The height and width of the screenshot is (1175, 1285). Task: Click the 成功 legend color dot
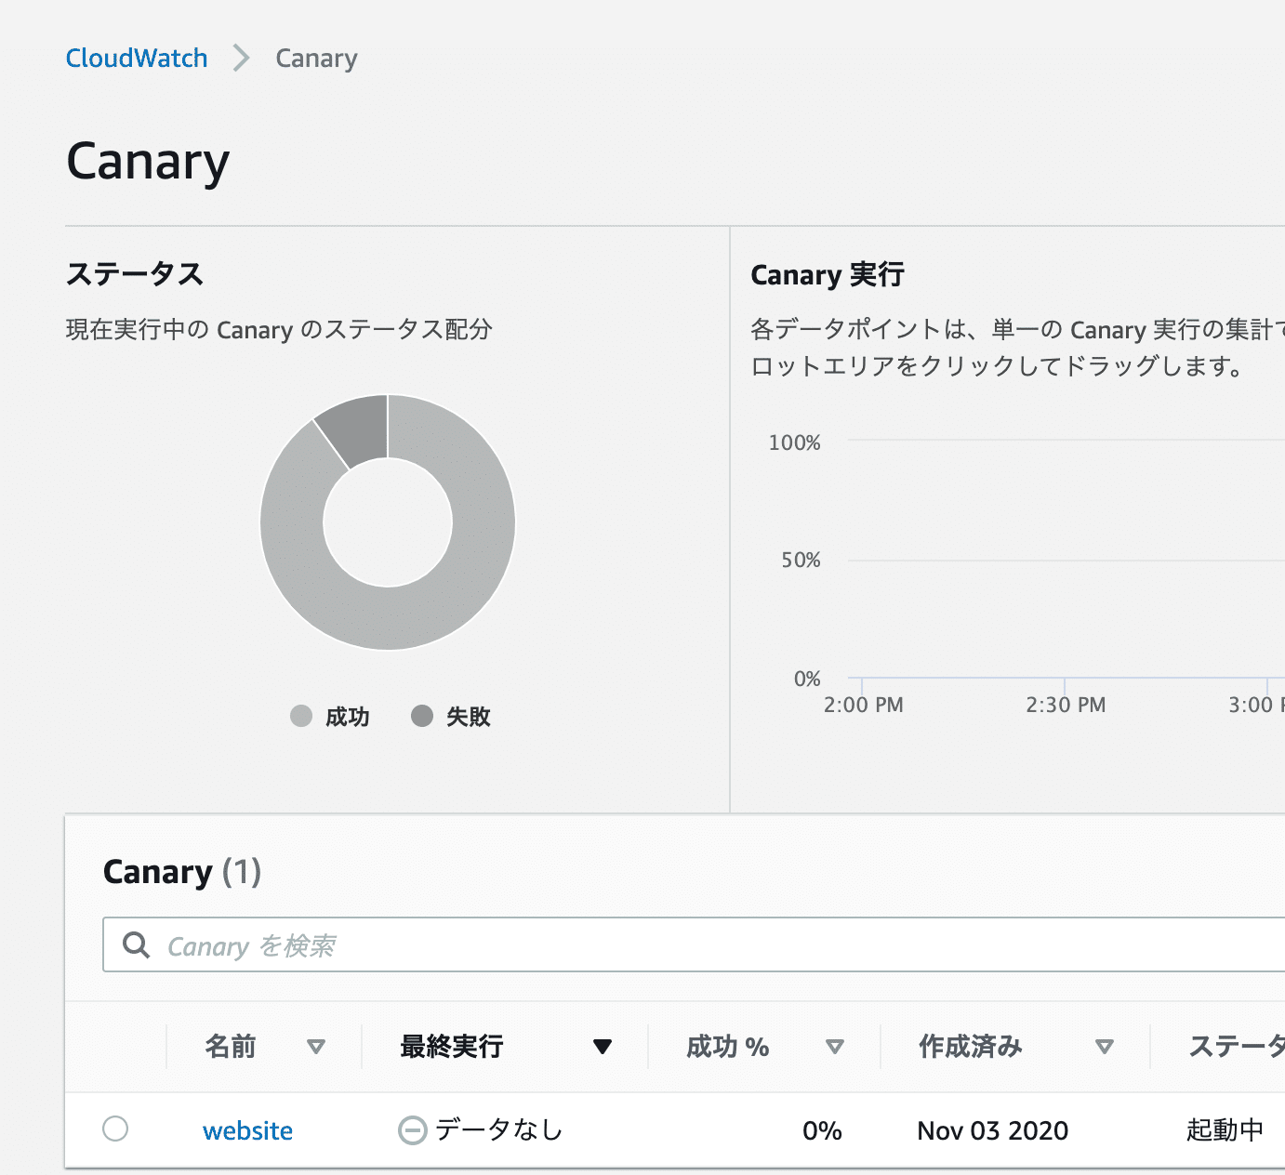point(301,716)
